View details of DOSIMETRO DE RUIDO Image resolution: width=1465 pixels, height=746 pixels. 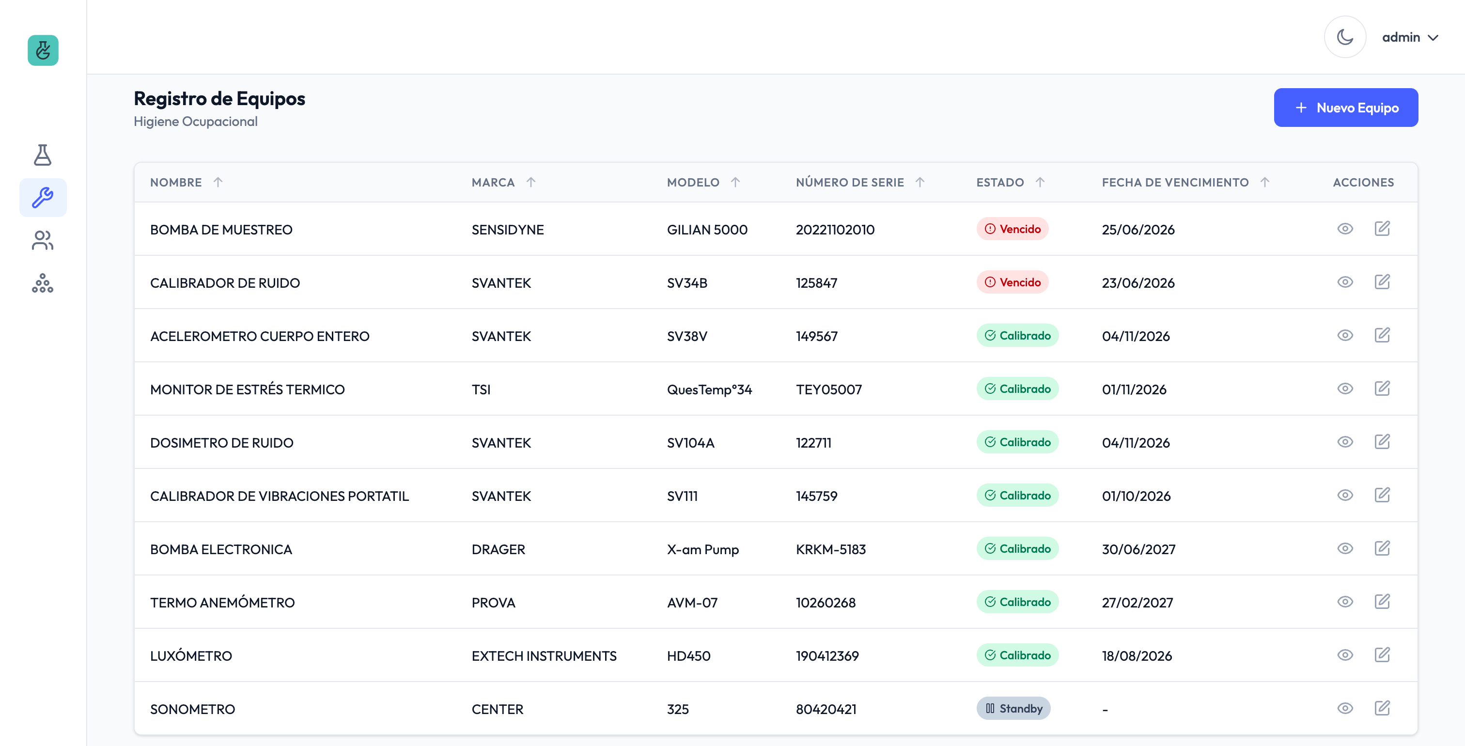click(1344, 442)
